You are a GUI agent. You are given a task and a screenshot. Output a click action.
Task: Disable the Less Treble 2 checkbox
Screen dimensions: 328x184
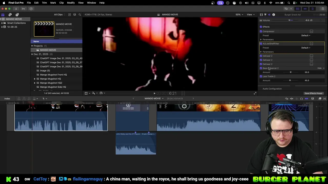[261, 76]
